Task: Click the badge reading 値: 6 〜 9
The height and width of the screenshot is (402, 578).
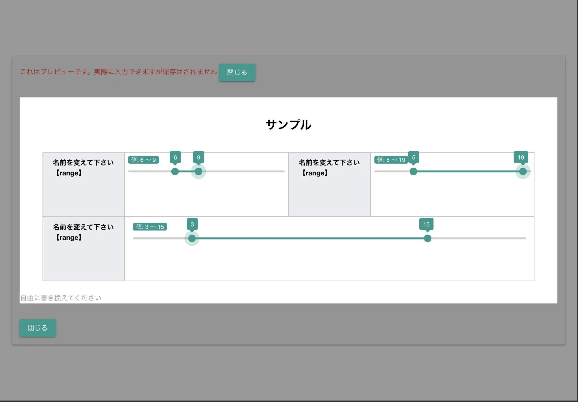Action: point(143,159)
